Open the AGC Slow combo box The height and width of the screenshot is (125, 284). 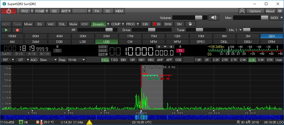click(48, 60)
